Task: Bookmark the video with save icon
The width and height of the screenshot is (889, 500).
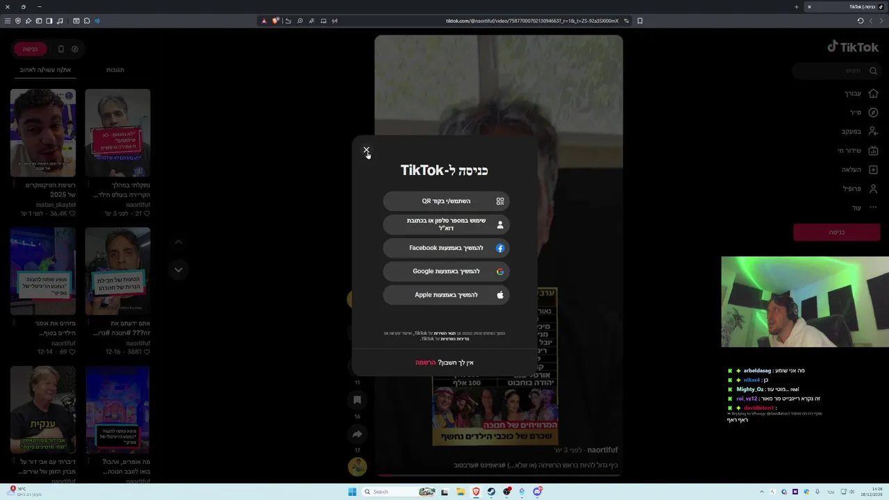Action: pyautogui.click(x=357, y=400)
